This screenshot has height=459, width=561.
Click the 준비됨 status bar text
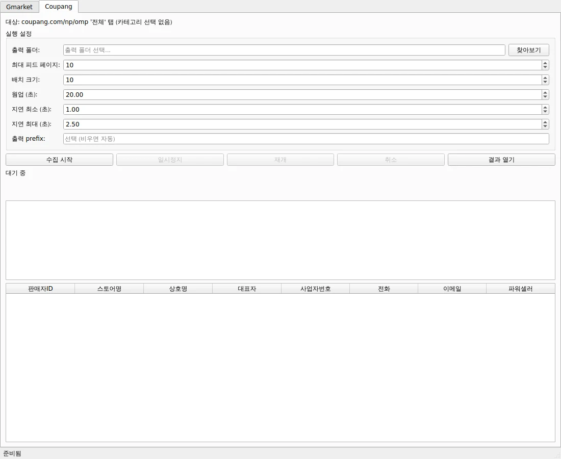[12, 453]
